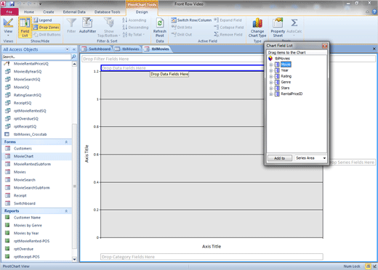Image resolution: width=378 pixels, height=270 pixels.
Task: Toggle Drop Zones display
Action: tap(46, 28)
